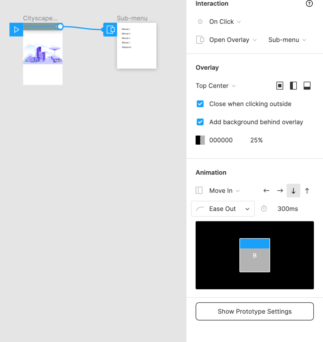This screenshot has width=323, height=342.
Task: Set animation direction to up arrow
Action: click(x=307, y=191)
